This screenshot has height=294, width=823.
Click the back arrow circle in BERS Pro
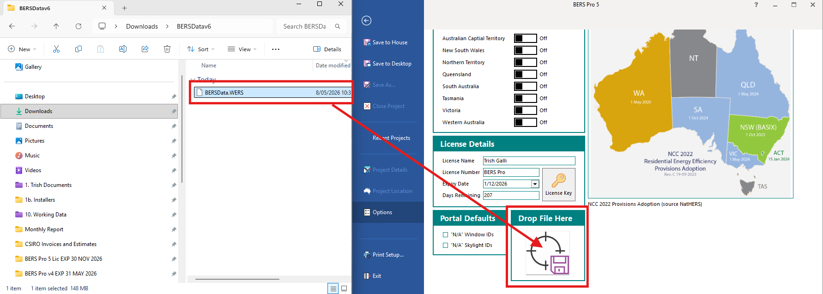click(366, 20)
